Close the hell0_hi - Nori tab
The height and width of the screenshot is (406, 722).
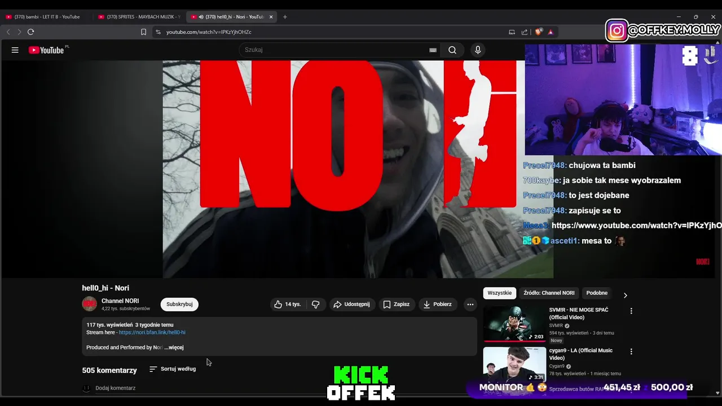point(271,17)
